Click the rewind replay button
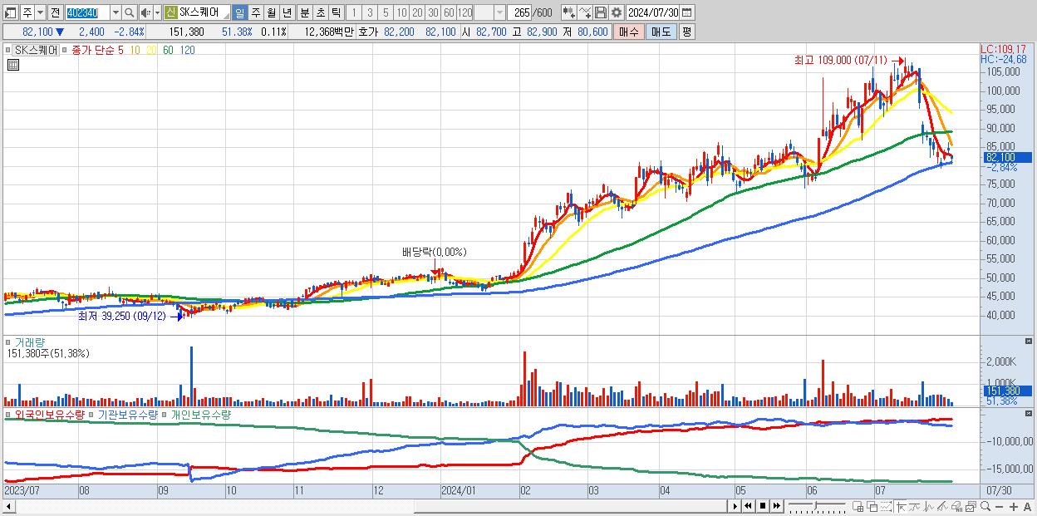This screenshot has width=1037, height=516. click(x=748, y=506)
